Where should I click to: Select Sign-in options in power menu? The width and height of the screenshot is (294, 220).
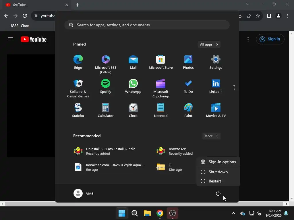(x=218, y=162)
